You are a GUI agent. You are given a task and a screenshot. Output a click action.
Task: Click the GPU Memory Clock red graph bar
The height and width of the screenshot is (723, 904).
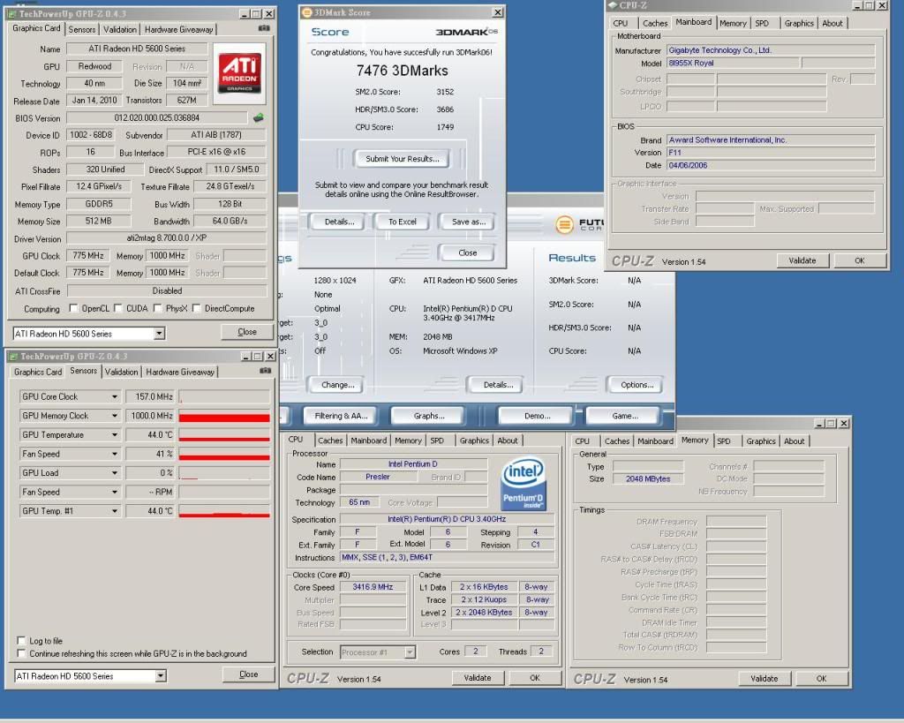click(x=224, y=417)
